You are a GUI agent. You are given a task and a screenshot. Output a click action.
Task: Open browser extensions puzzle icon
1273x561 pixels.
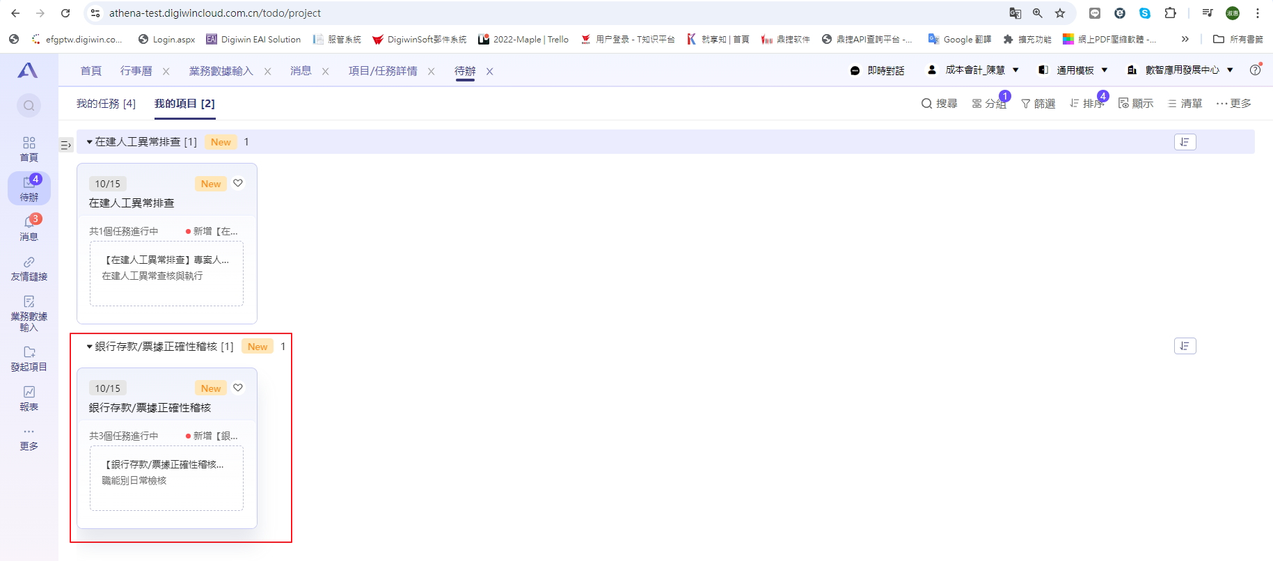pyautogui.click(x=1171, y=13)
